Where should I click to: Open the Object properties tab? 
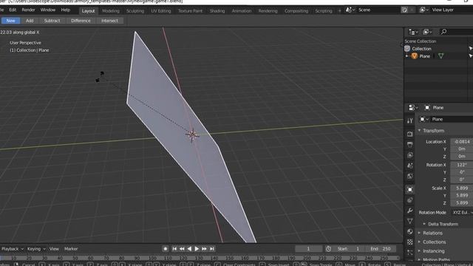click(x=409, y=189)
